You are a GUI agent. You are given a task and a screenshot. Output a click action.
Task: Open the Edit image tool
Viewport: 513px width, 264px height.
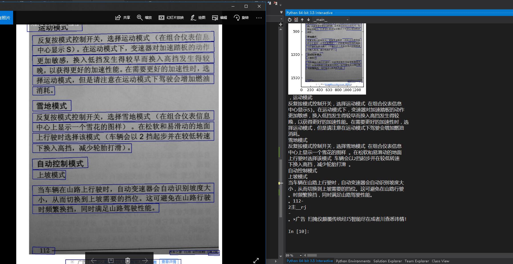click(215, 18)
